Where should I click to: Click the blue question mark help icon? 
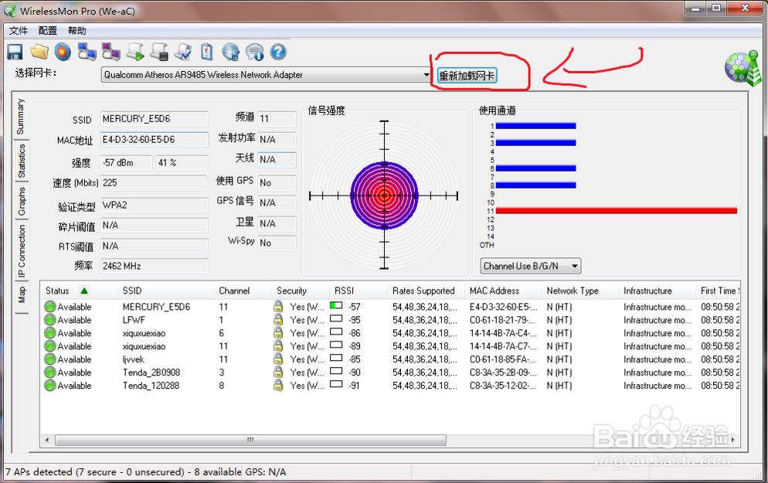278,52
